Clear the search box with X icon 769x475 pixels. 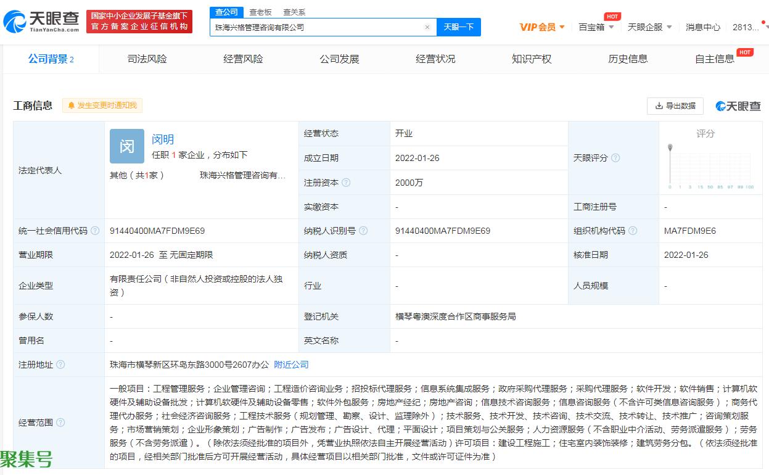(x=427, y=27)
